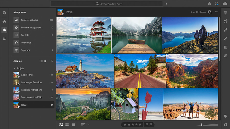The image size is (230, 129).
Task: Open the Southwest Road Trip album
Action: click(x=31, y=97)
